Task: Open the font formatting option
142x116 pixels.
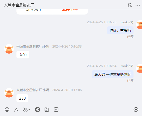Action: (x=16, y=110)
